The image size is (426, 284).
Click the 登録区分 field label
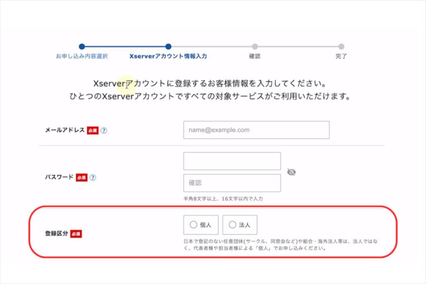(x=57, y=234)
